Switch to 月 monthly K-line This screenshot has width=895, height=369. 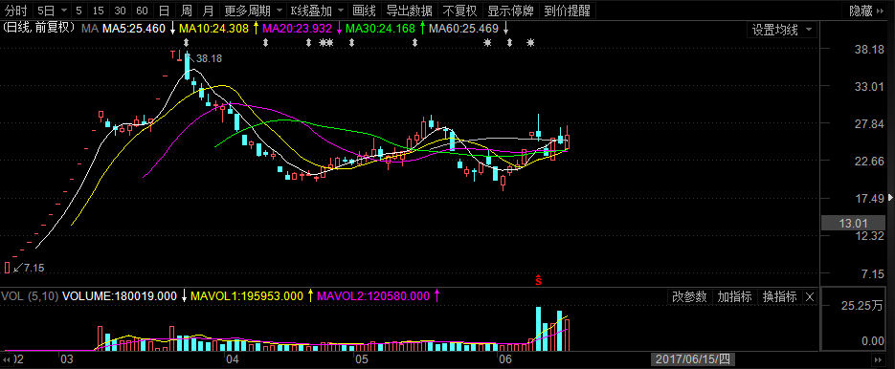point(209,11)
